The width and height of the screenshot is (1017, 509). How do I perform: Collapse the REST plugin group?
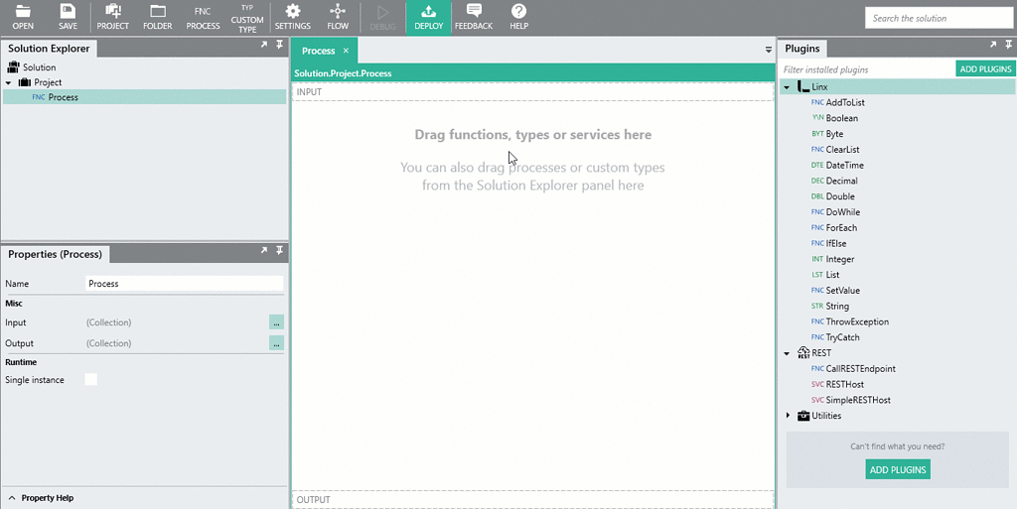click(787, 353)
